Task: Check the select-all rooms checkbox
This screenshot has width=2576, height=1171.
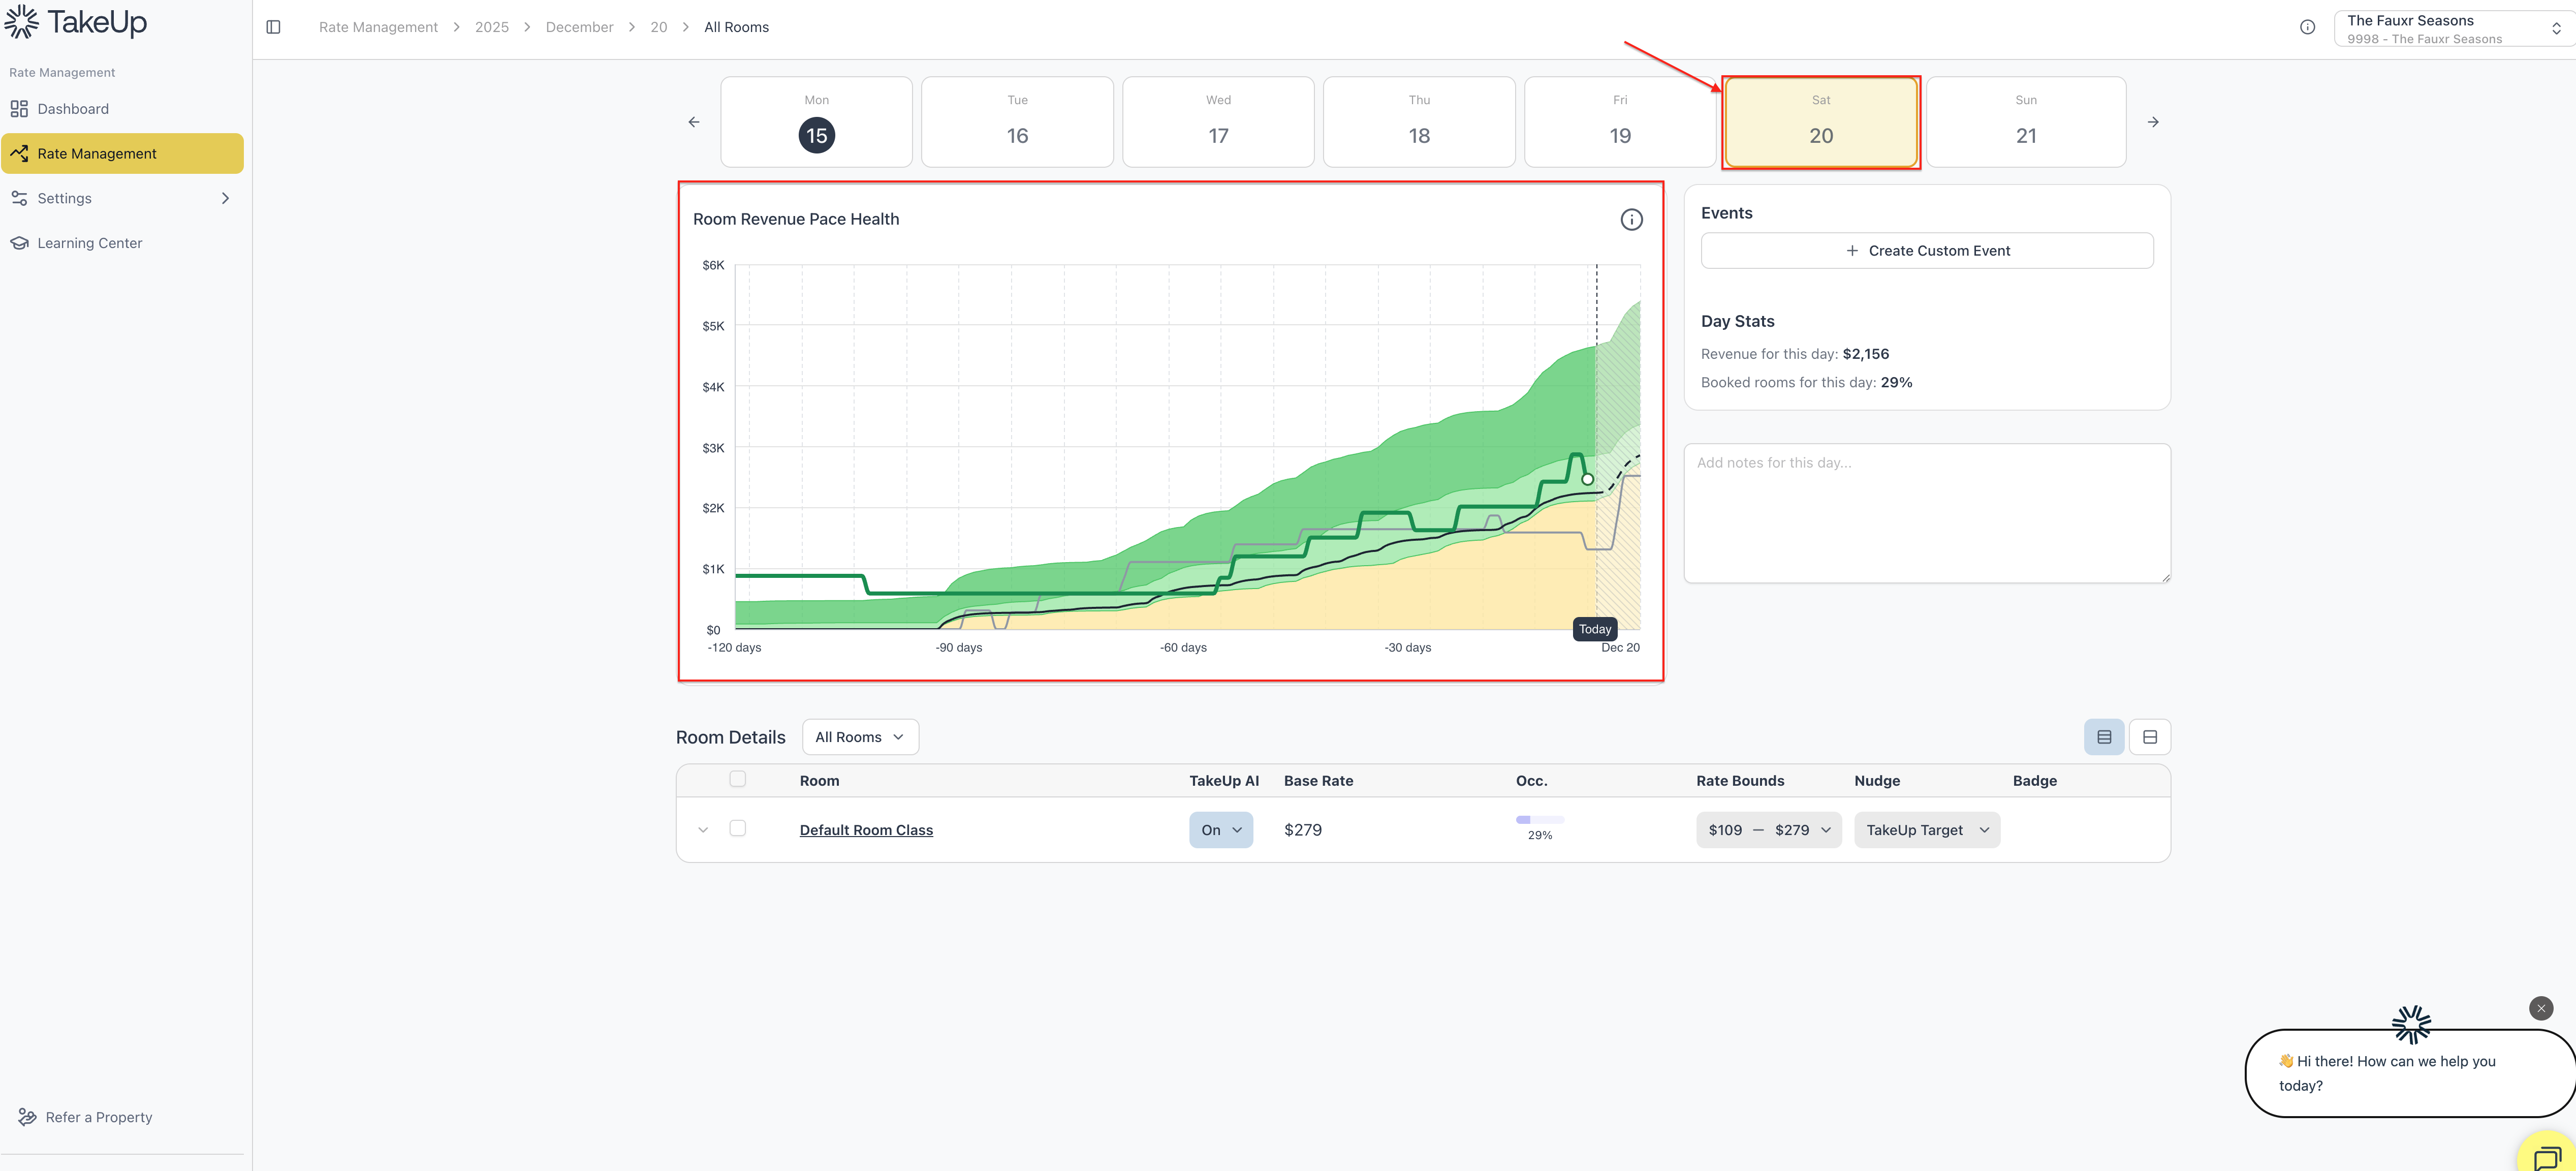Action: [x=738, y=779]
